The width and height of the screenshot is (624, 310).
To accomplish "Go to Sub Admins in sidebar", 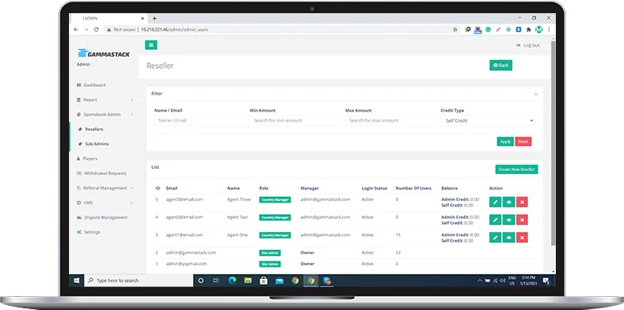I will pos(97,144).
